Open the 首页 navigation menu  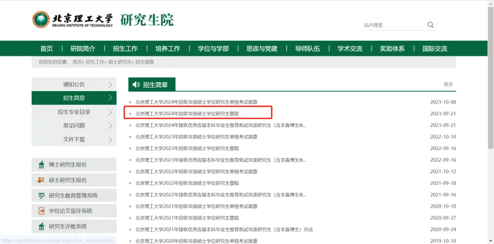(x=47, y=49)
